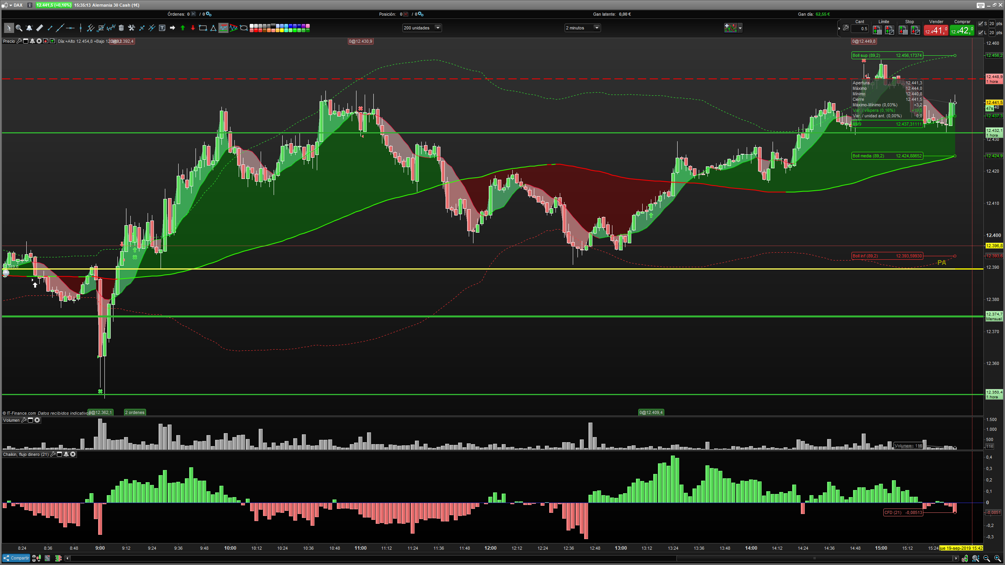Open the 200 unidades dropdown
1005x565 pixels.
438,28
